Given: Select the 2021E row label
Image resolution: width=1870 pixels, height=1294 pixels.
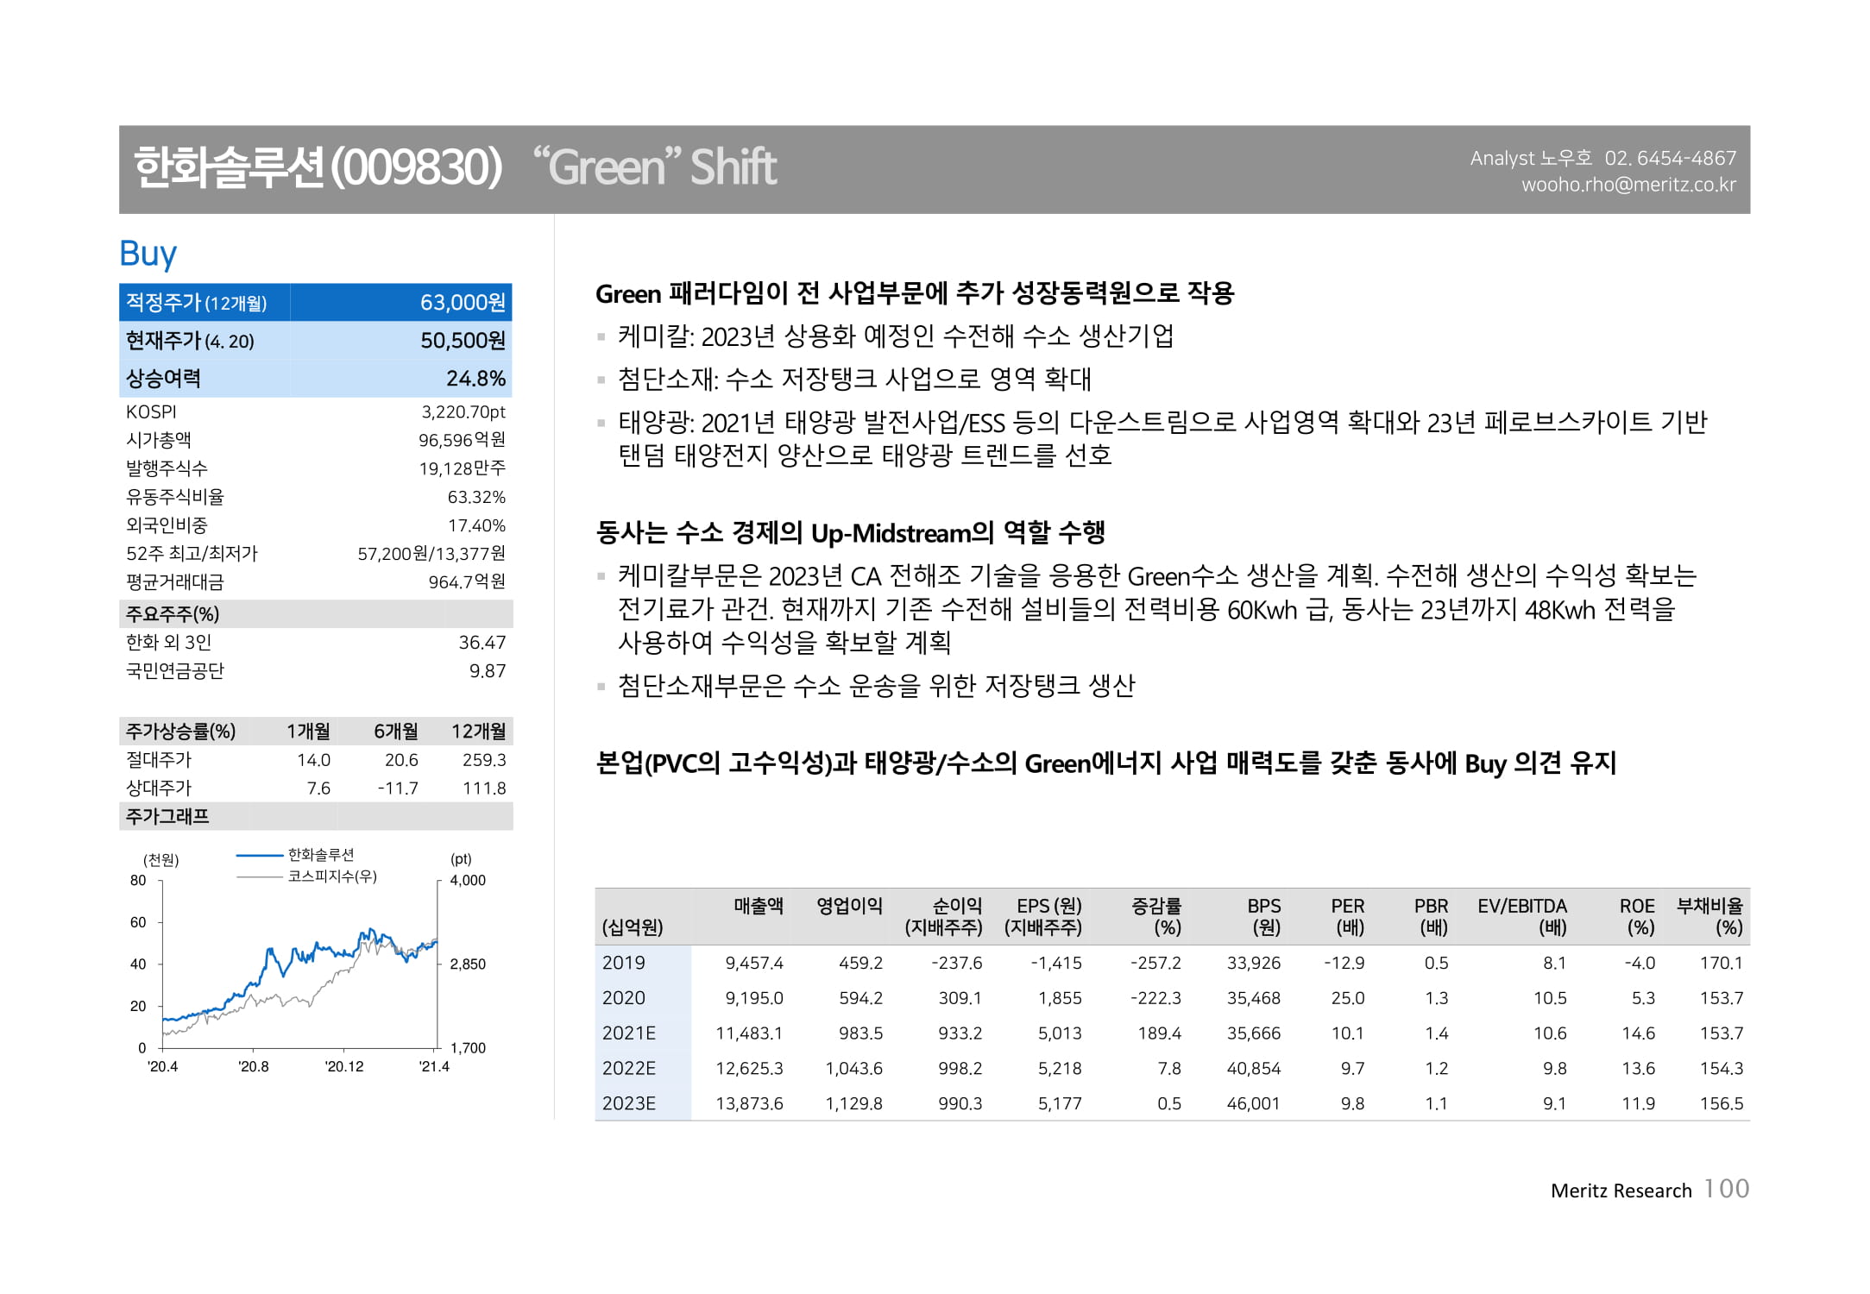Looking at the screenshot, I should [x=629, y=1033].
